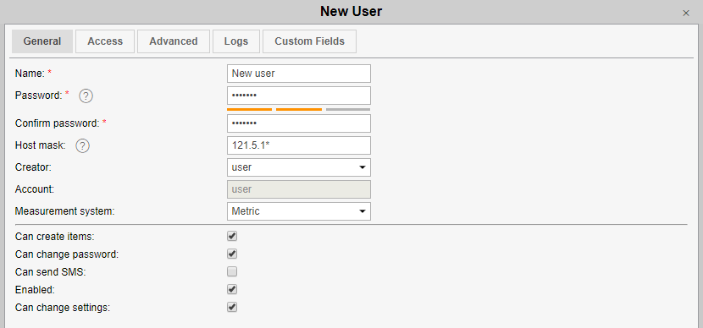Click the Name input field

(x=299, y=74)
